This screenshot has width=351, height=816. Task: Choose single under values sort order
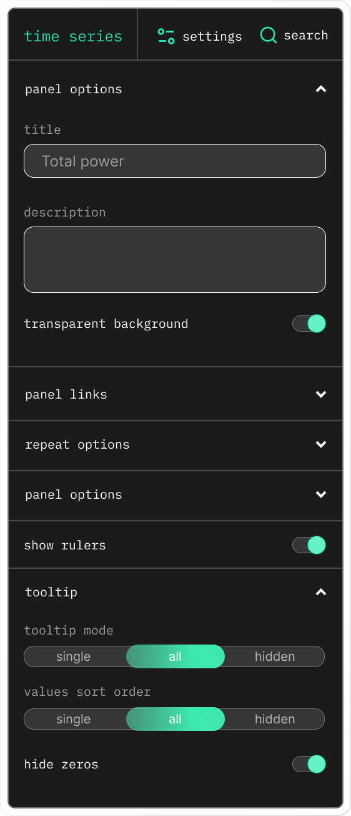74,719
